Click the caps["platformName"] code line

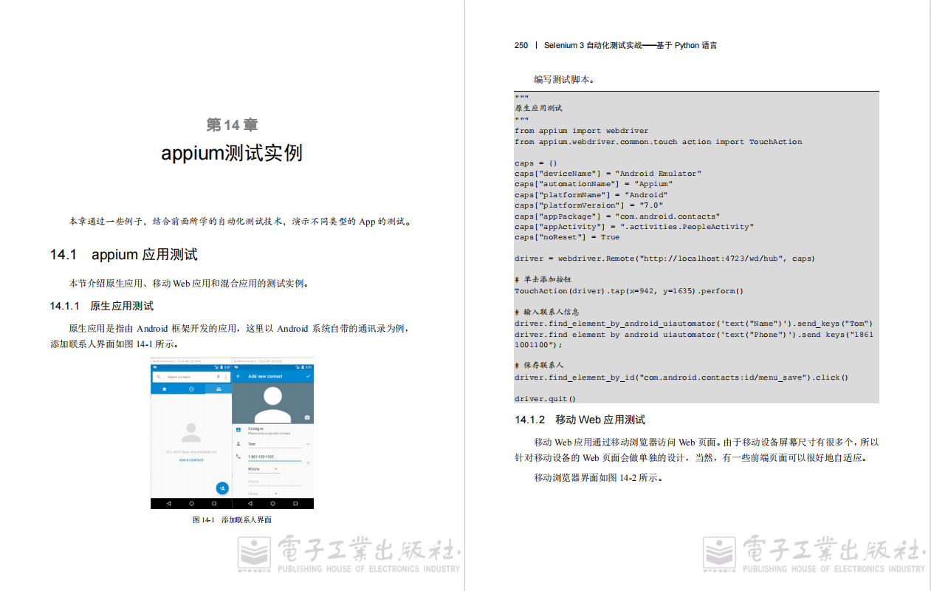591,195
